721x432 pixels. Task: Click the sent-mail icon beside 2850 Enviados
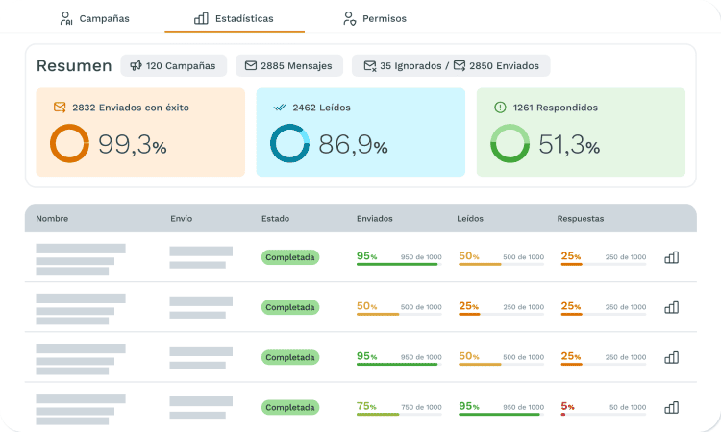pos(460,66)
